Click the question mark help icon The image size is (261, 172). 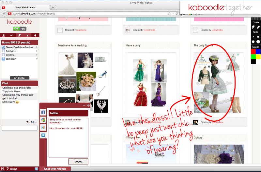click(8, 169)
